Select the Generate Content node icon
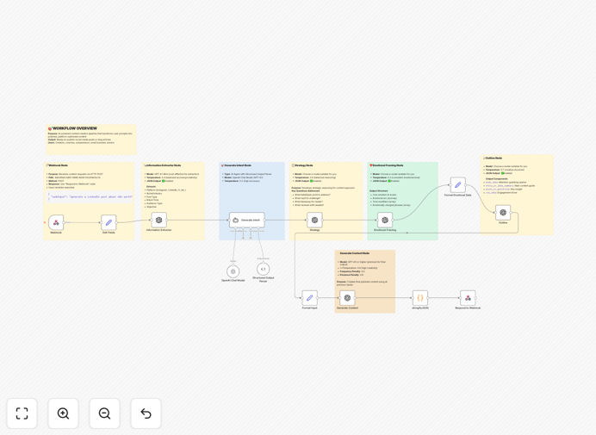The image size is (596, 435). pyautogui.click(x=347, y=298)
